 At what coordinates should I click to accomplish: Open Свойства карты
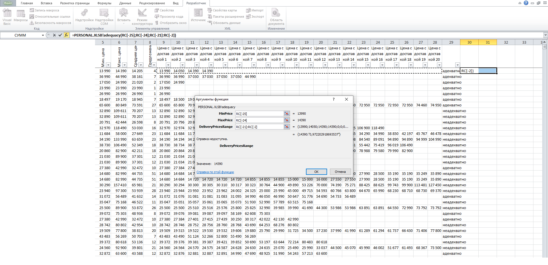click(x=222, y=10)
